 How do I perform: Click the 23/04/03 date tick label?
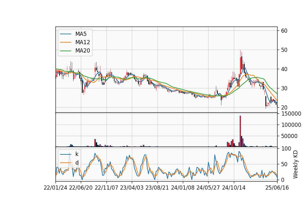tap(132, 188)
